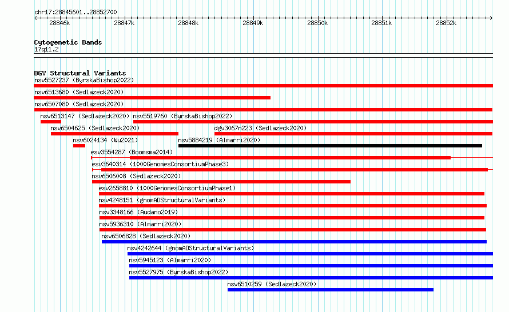509x312 pixels.
Task: Click small red bar under nsv6024134
Action: tap(79, 146)
